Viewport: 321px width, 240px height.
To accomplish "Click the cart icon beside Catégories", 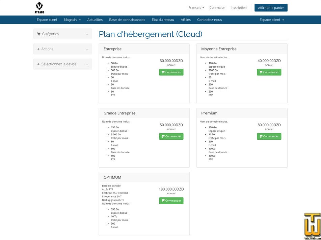I will point(39,34).
